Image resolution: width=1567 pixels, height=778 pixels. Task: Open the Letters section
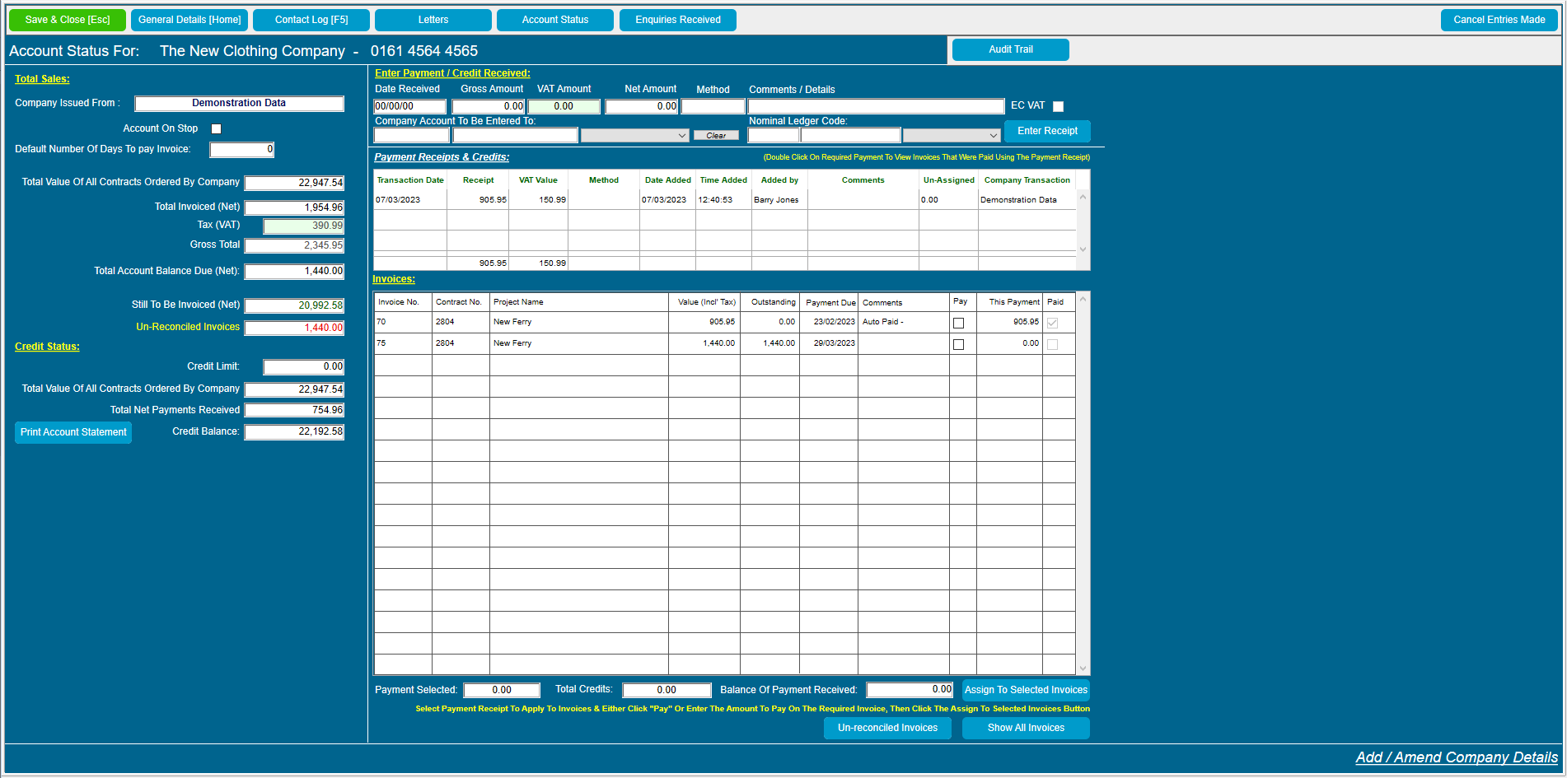tap(433, 20)
